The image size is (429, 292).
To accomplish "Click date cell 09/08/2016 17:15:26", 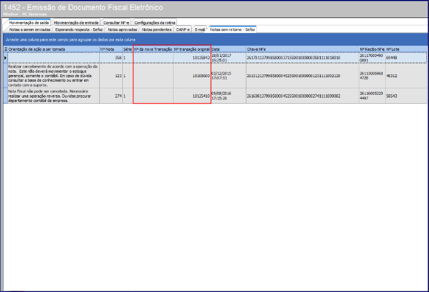I will point(228,96).
